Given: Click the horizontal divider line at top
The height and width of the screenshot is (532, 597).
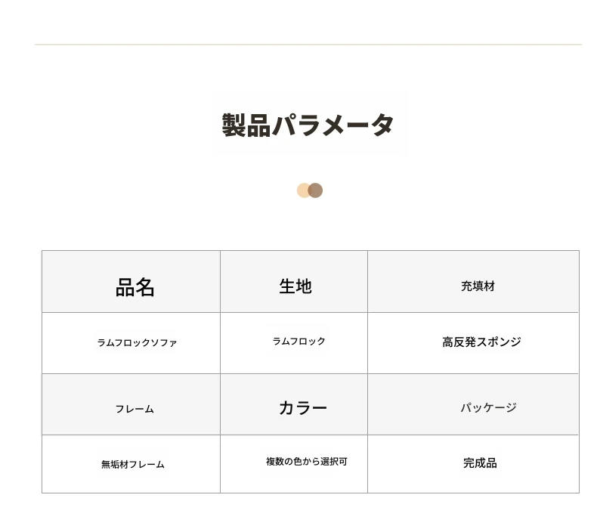Looking at the screenshot, I should [308, 45].
